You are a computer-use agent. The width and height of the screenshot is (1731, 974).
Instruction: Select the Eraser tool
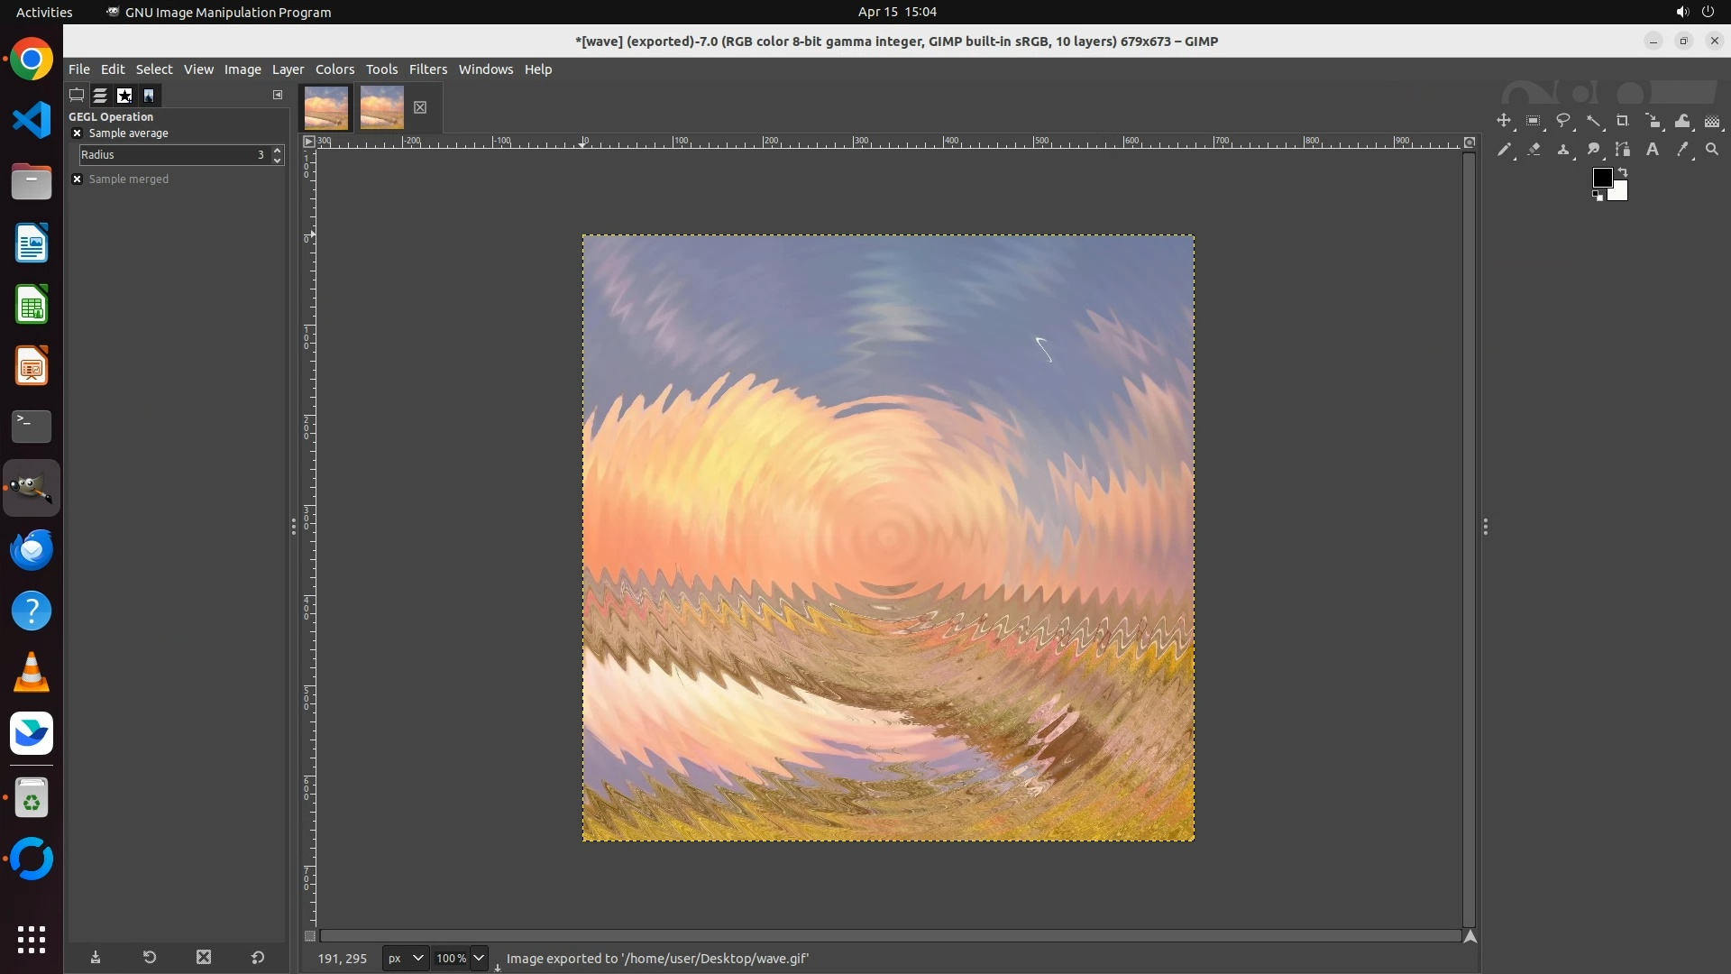point(1534,150)
